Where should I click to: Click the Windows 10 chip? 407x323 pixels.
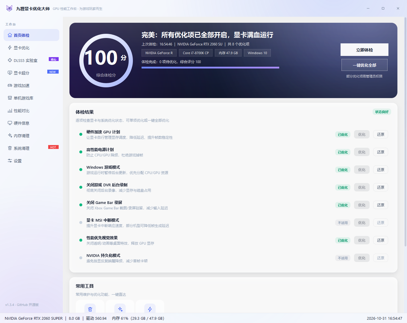(x=257, y=53)
